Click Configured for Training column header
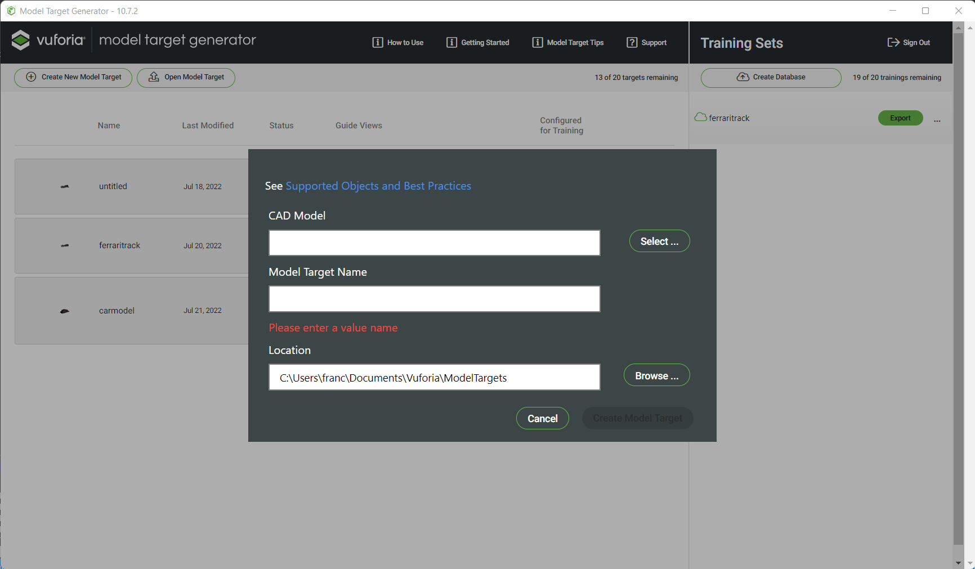975x569 pixels. click(x=562, y=126)
